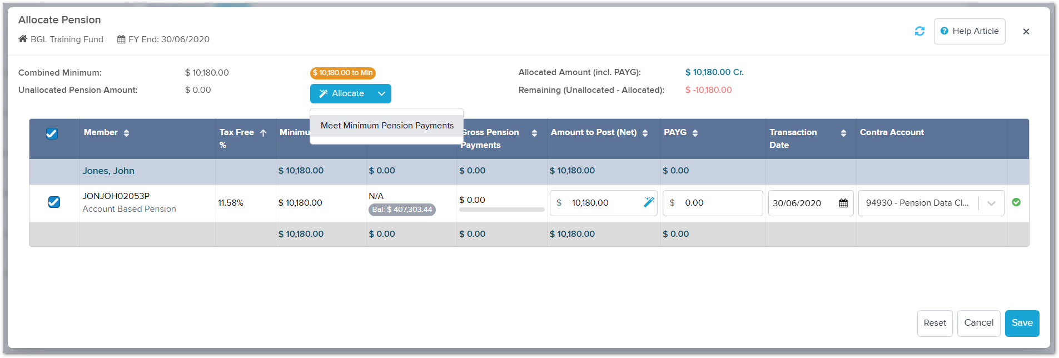
Task: Click the magic wand in Amount to Post
Action: (649, 202)
